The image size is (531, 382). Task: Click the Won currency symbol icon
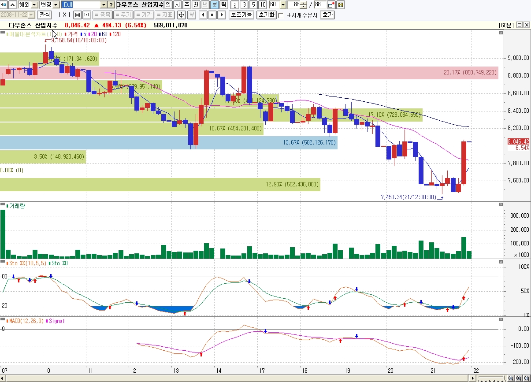pyautogui.click(x=192, y=15)
